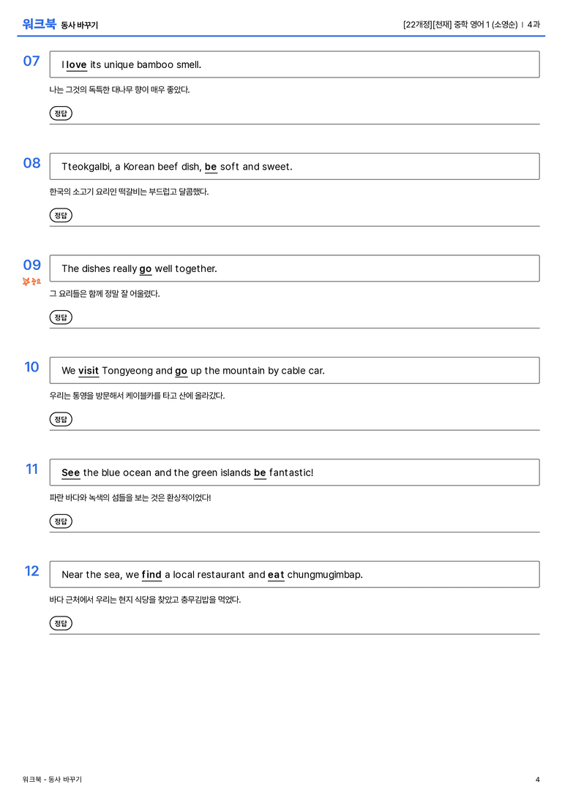Click the underlined word eat in question 12
This screenshot has height=795, width=562.
tap(276, 574)
